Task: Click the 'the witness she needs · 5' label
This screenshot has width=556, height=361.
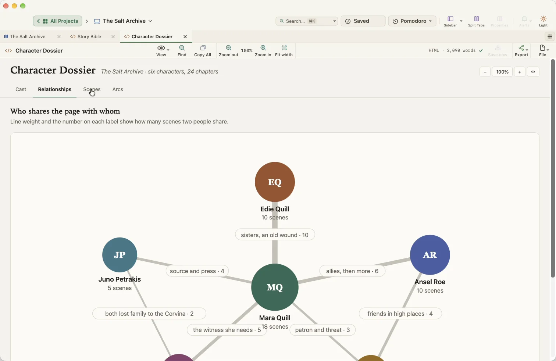Action: tap(227, 330)
